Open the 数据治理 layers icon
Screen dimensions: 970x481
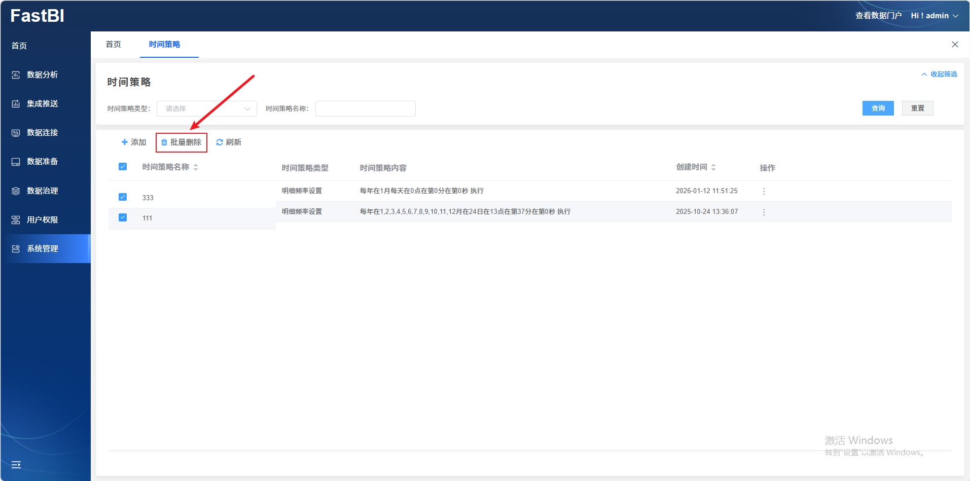pyautogui.click(x=16, y=191)
